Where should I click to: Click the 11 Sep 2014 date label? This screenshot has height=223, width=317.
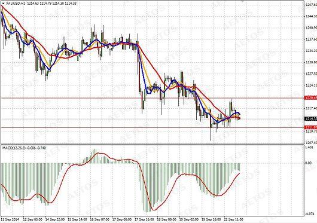pyautogui.click(x=10, y=219)
